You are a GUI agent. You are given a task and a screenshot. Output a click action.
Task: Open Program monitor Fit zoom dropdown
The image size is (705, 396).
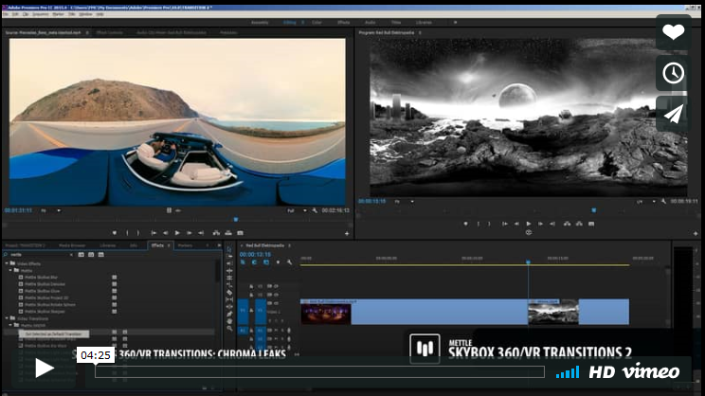coord(405,202)
